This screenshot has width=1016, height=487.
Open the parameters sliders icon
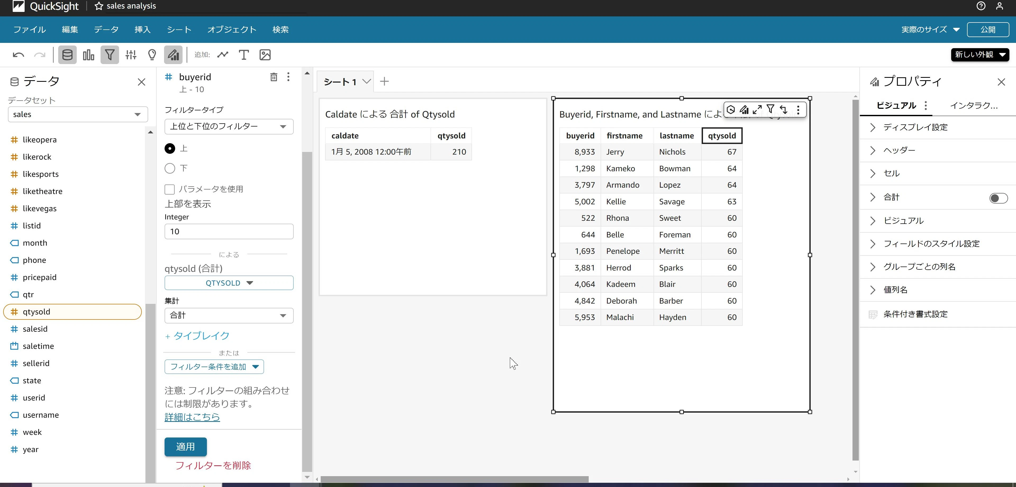131,55
